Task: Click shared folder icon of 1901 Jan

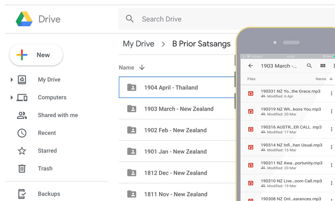Action: [x=131, y=151]
